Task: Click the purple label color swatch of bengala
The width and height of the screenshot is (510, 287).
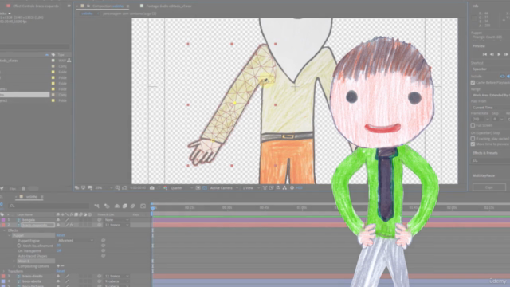Action: (x=3, y=220)
